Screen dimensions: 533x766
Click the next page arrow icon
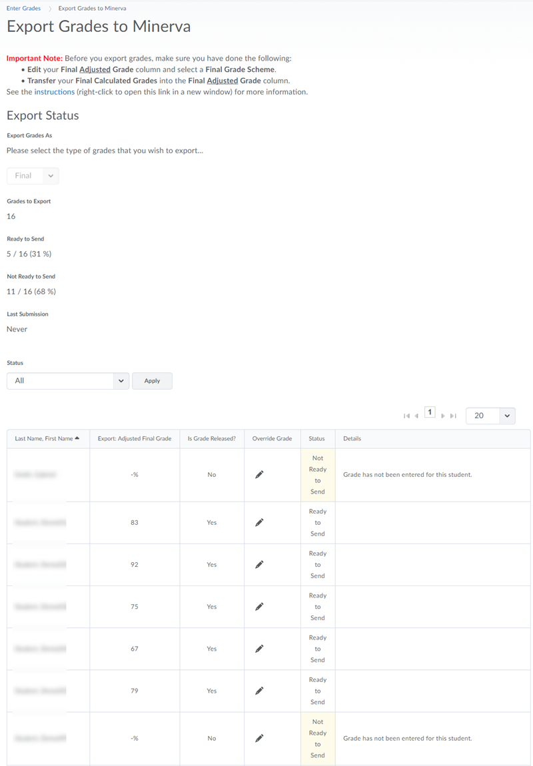(442, 415)
